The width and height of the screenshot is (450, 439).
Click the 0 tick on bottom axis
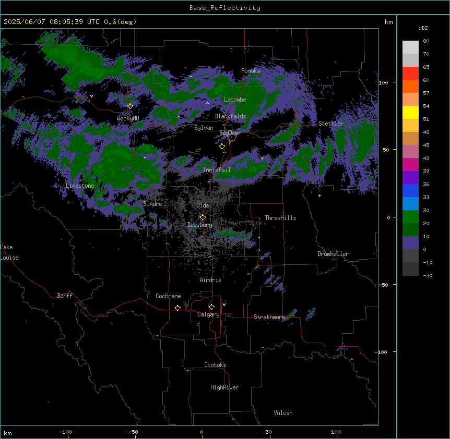click(202, 432)
